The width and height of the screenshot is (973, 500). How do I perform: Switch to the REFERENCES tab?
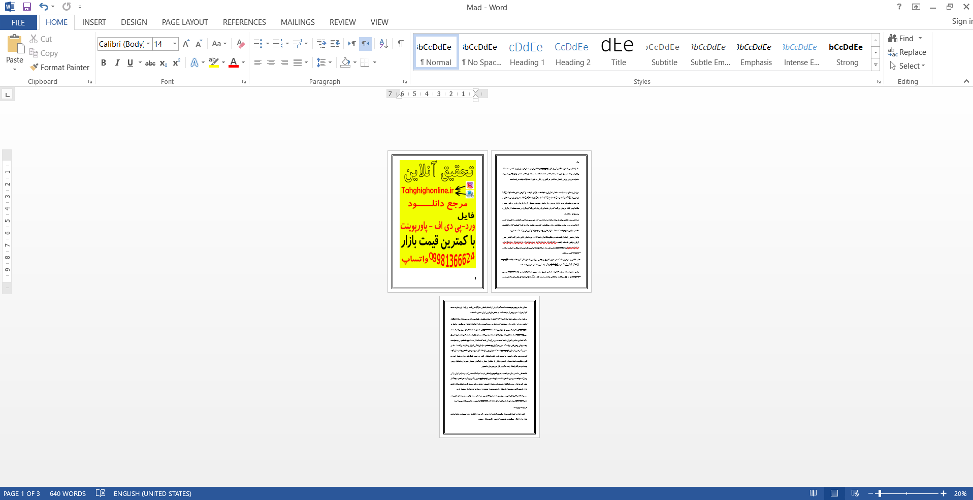click(x=244, y=22)
